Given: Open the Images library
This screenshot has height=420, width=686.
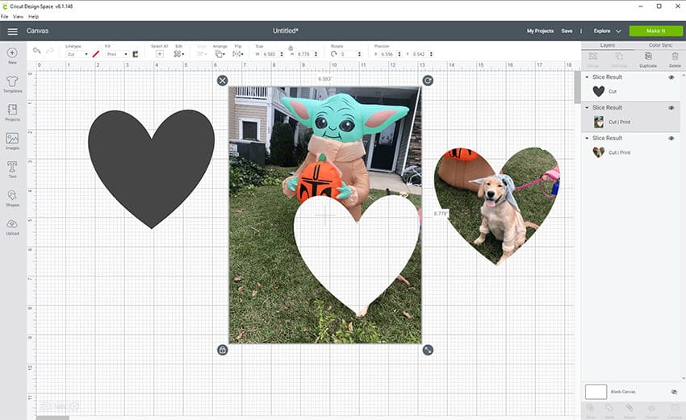Looking at the screenshot, I should pos(12,139).
